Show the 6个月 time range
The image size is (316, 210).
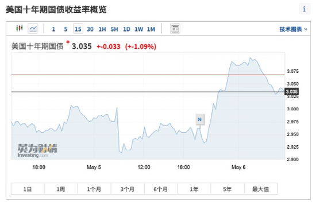pos(161,189)
